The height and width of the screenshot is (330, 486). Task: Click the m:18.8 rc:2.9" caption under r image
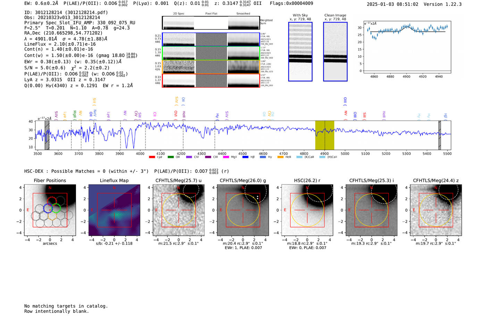[307, 243]
